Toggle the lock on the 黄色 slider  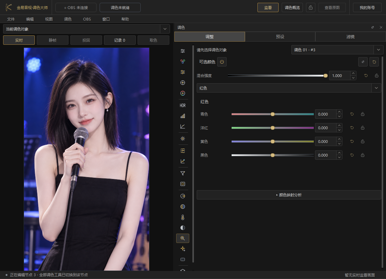coord(363,141)
